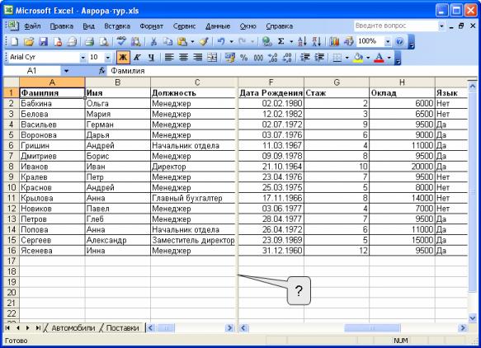Open the Данные menu
The width and height of the screenshot is (481, 348).
(x=218, y=26)
